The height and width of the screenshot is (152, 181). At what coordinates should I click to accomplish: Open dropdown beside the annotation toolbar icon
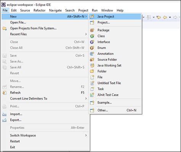tap(154, 17)
